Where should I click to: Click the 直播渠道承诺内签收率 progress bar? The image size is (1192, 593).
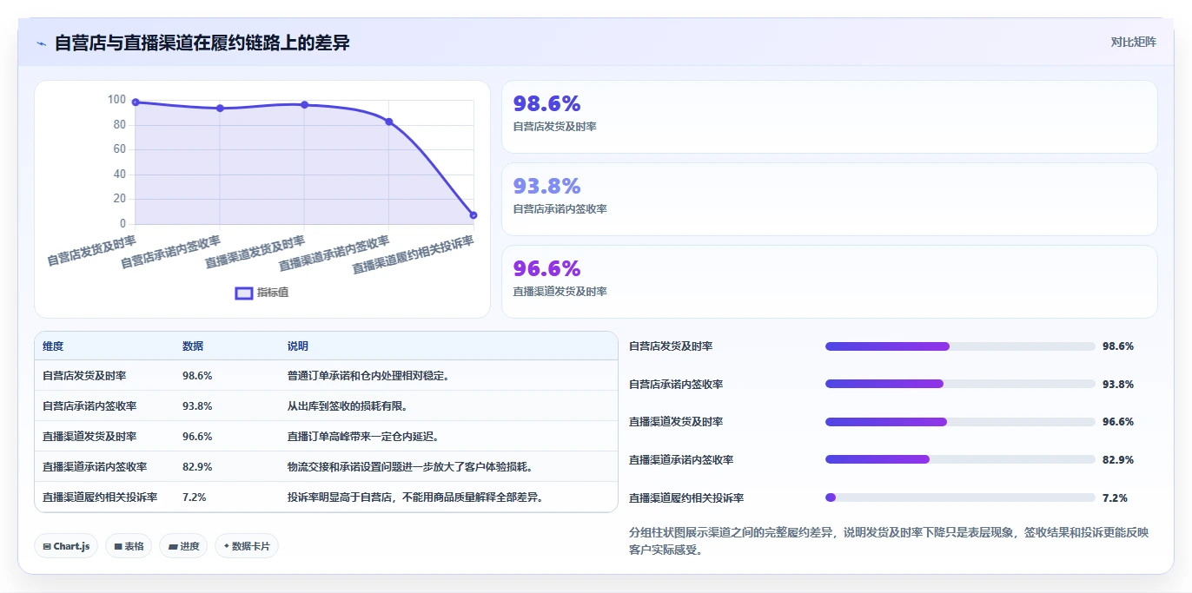tap(960, 459)
